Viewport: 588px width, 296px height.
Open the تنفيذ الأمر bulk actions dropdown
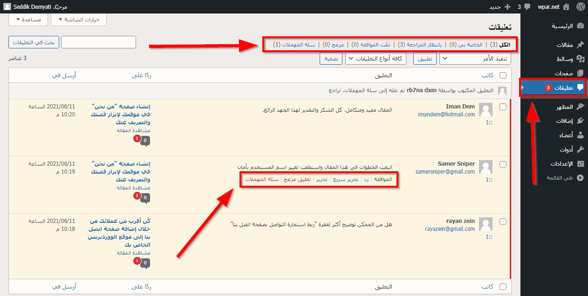click(x=475, y=59)
